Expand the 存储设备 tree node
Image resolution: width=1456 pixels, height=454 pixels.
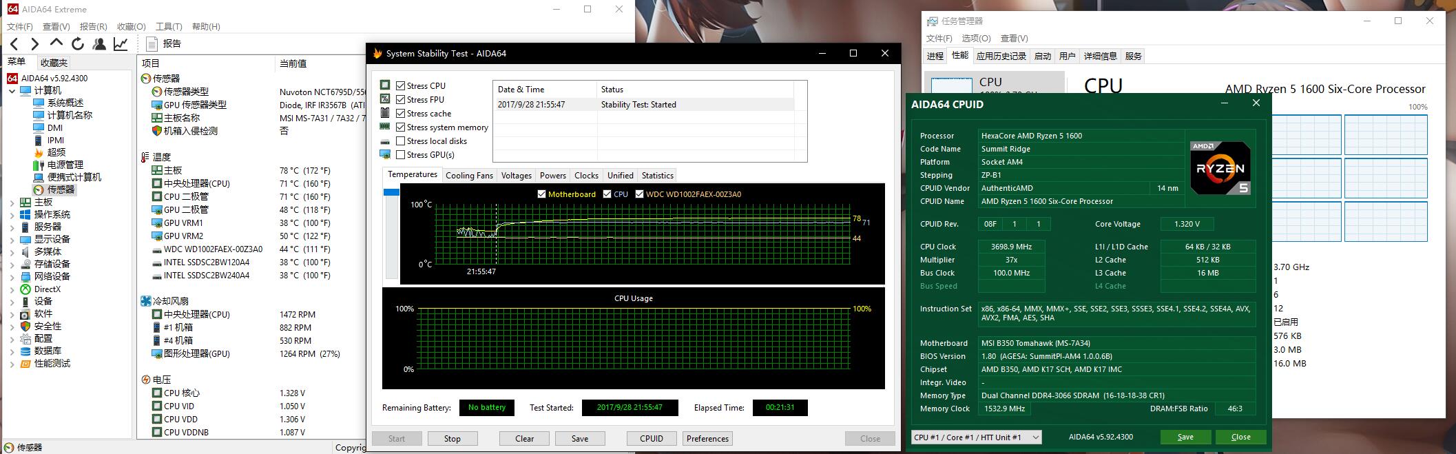pyautogui.click(x=12, y=265)
